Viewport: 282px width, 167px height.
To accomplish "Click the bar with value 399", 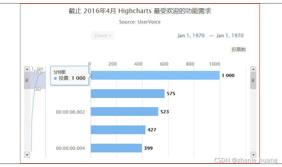I will (x=116, y=148).
